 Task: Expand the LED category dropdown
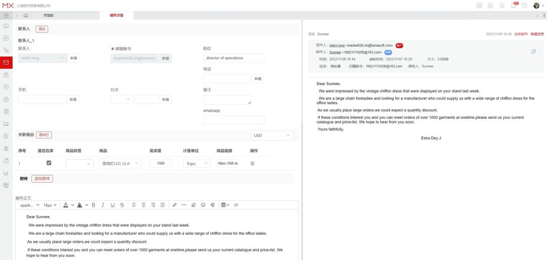[272, 136]
